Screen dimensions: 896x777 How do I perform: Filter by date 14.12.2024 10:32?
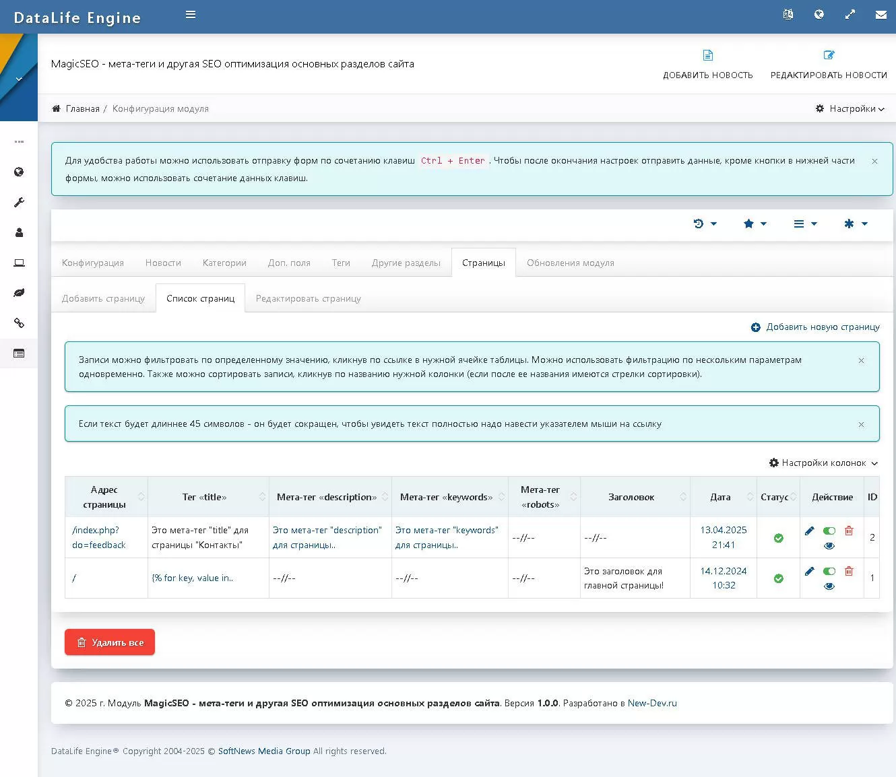[724, 578]
